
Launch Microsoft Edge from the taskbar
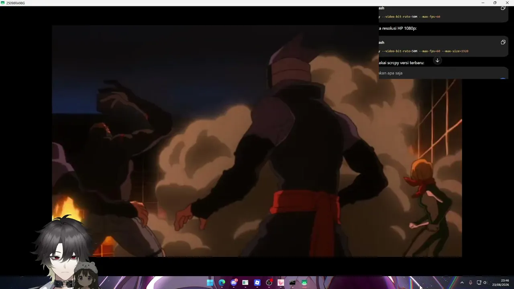click(x=222, y=283)
